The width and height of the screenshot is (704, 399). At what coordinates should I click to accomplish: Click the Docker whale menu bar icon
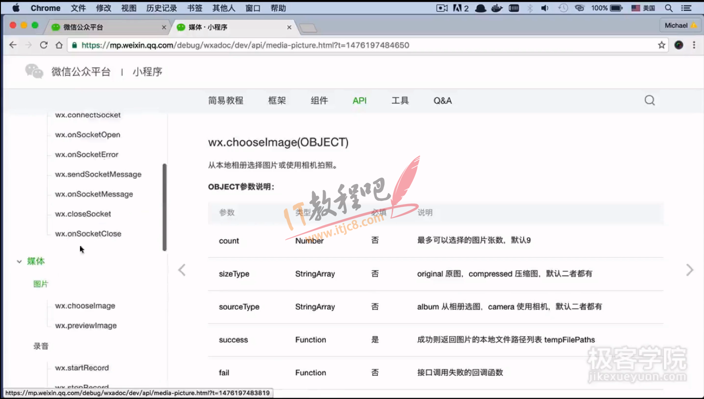point(497,8)
